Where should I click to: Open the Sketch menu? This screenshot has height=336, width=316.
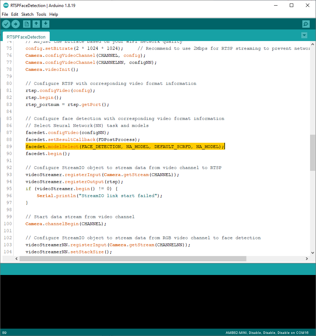pos(27,14)
